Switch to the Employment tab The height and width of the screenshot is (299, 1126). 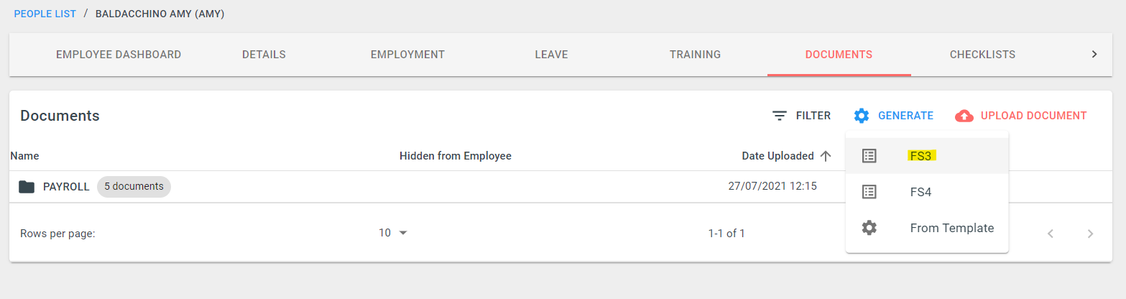pyautogui.click(x=407, y=55)
